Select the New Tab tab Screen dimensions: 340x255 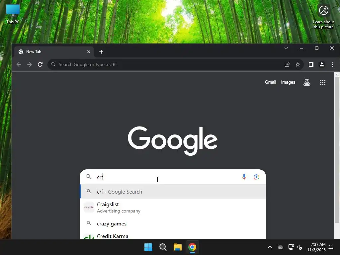pyautogui.click(x=54, y=52)
